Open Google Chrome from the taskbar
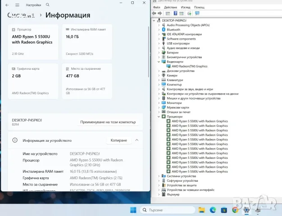The width and height of the screenshot is (282, 216). click(235, 210)
